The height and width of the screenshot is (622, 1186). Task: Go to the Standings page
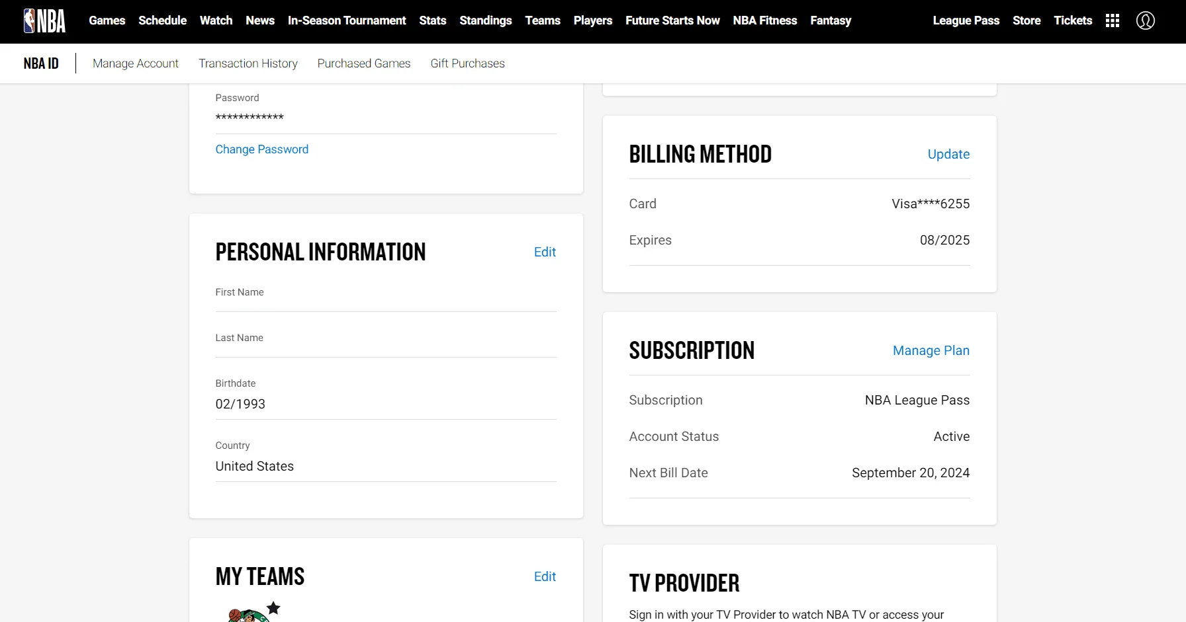coord(486,20)
